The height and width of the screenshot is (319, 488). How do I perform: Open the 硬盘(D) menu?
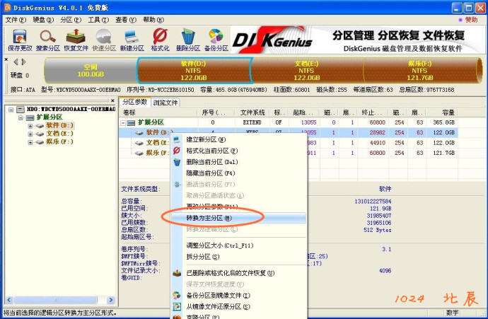[43, 20]
